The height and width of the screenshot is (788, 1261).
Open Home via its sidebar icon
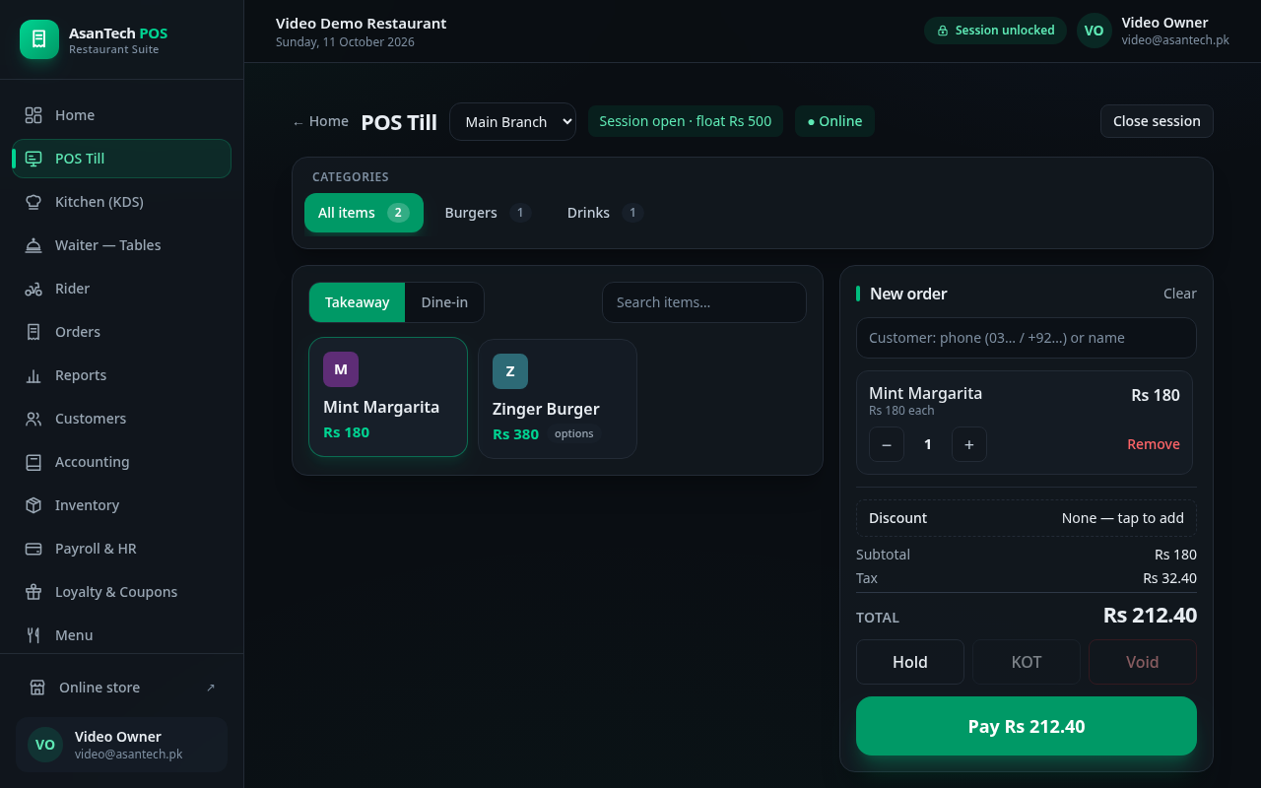click(33, 115)
